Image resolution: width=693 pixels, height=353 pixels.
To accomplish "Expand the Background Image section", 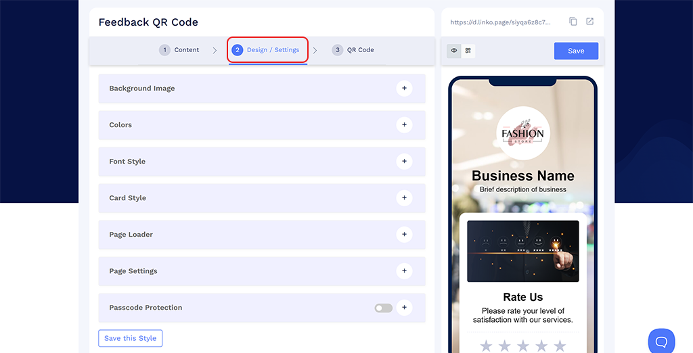I will tap(404, 88).
